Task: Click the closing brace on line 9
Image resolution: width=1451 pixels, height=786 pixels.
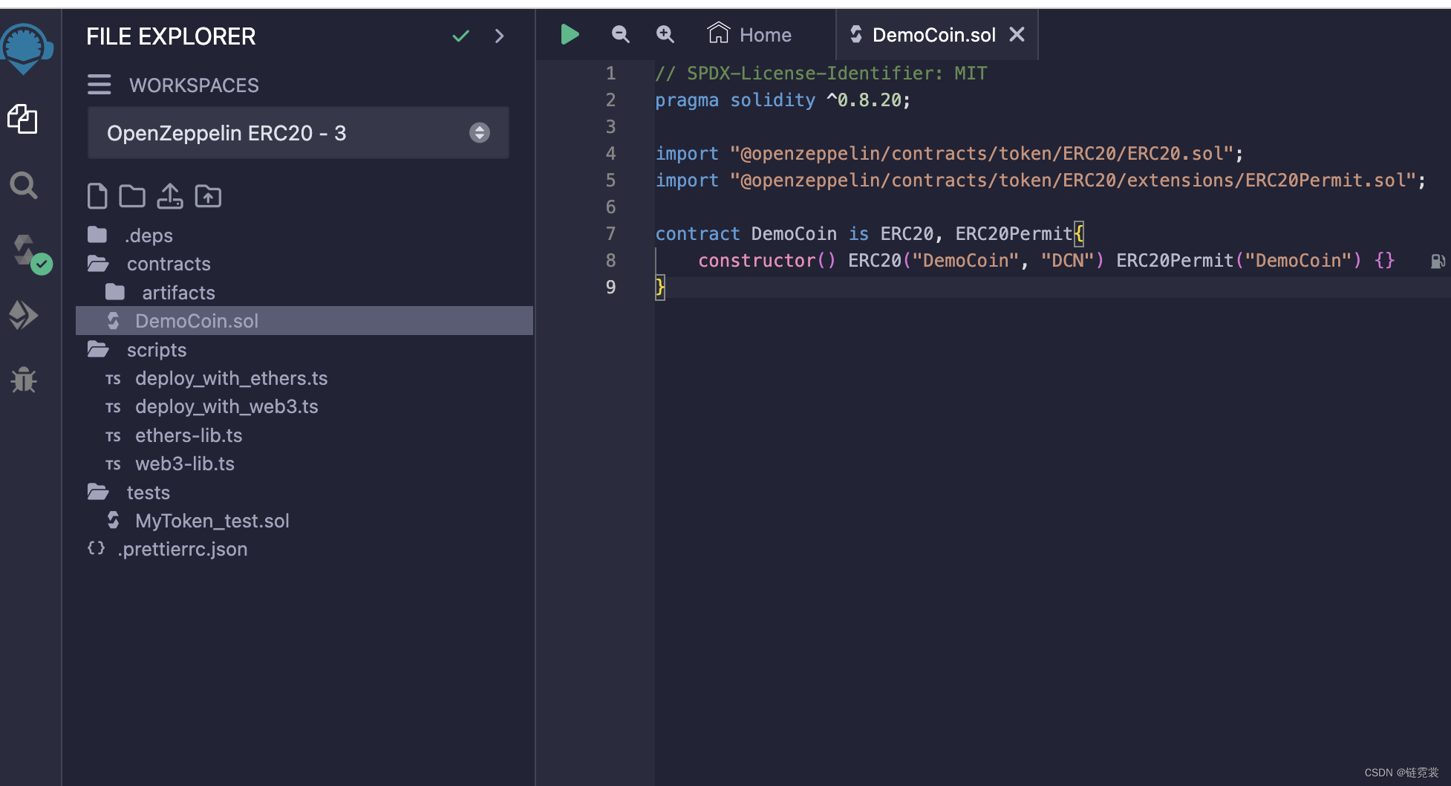Action: coord(659,287)
